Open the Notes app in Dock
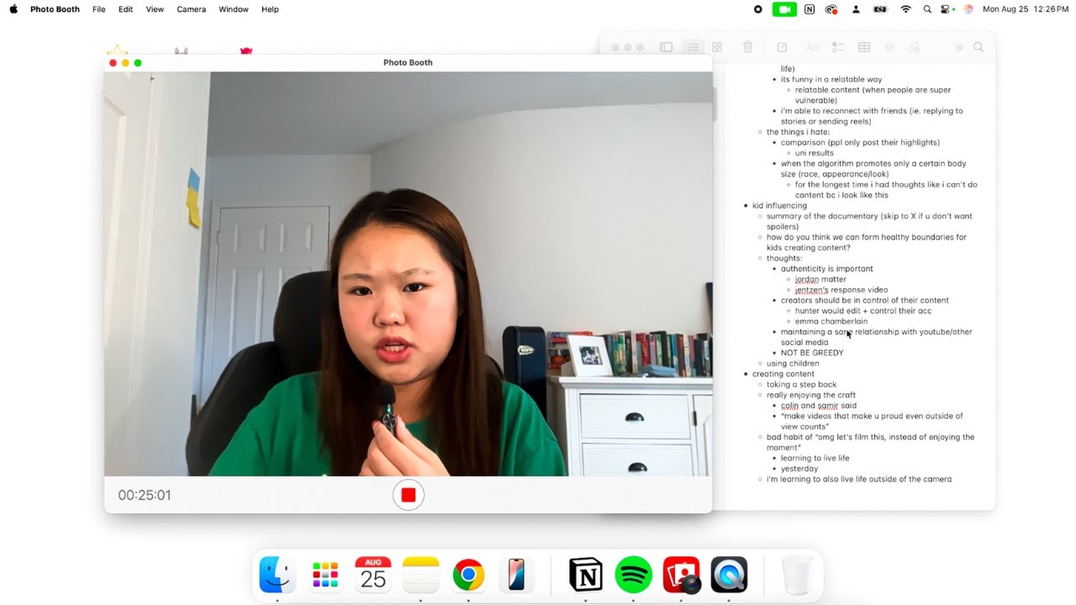Screen dimensions: 1076x605 [421, 576]
